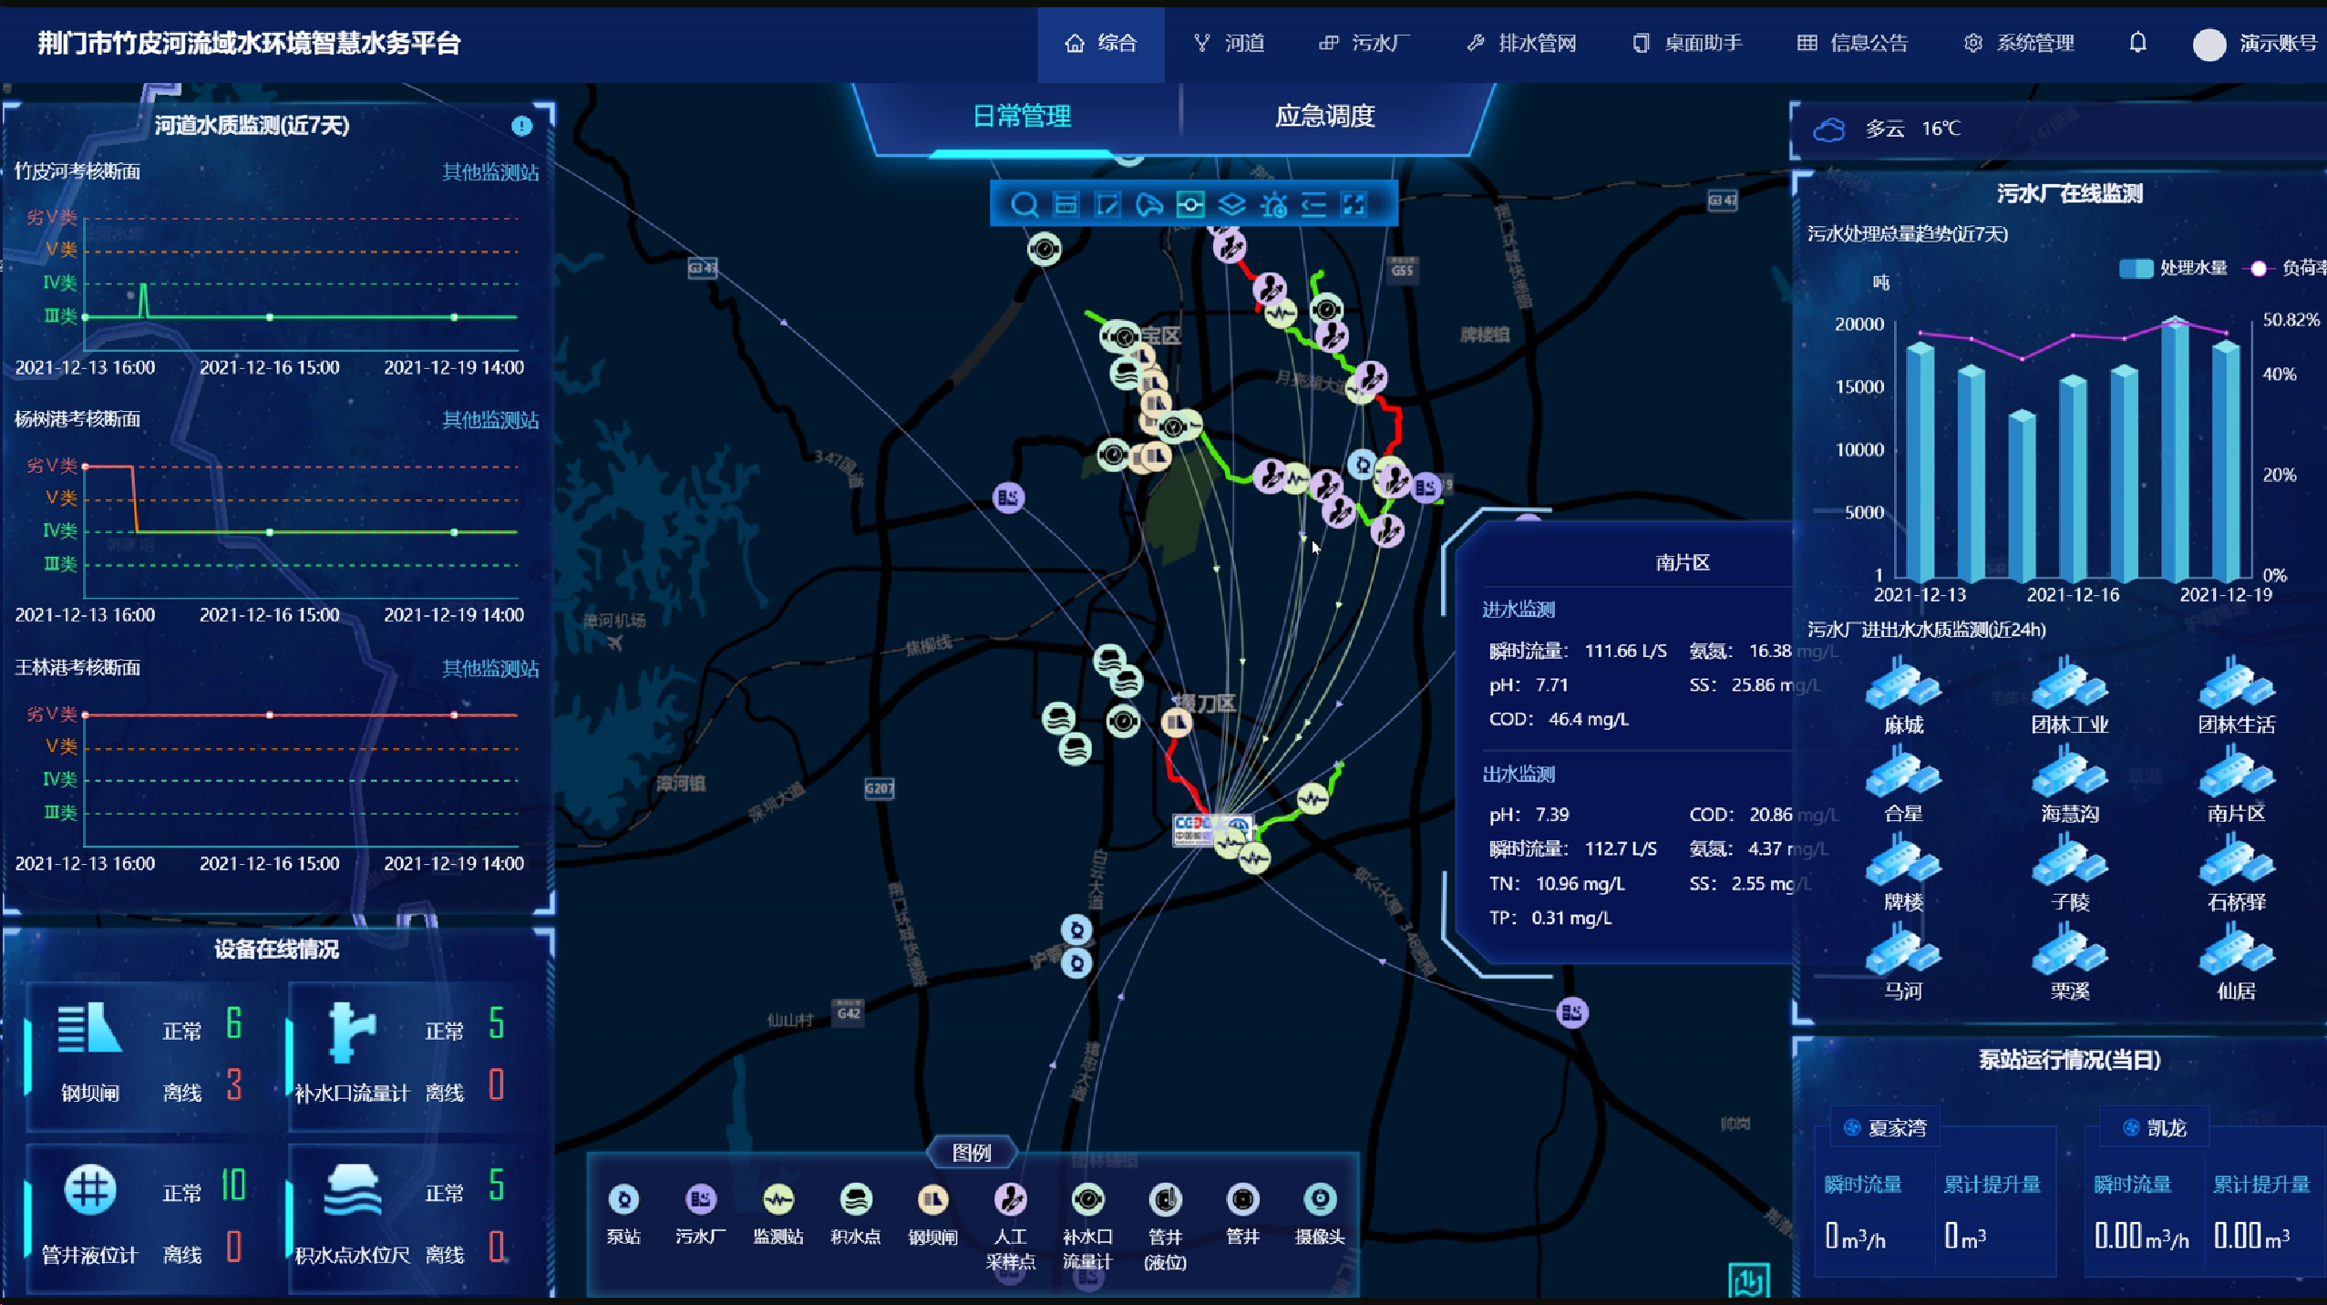Collapse the 图例 legend panel
Viewport: 2327px width, 1305px height.
971,1153
